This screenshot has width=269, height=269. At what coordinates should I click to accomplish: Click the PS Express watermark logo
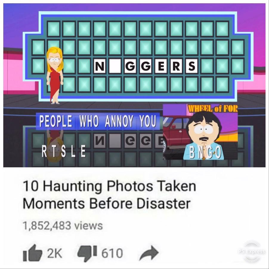pyautogui.click(x=251, y=252)
